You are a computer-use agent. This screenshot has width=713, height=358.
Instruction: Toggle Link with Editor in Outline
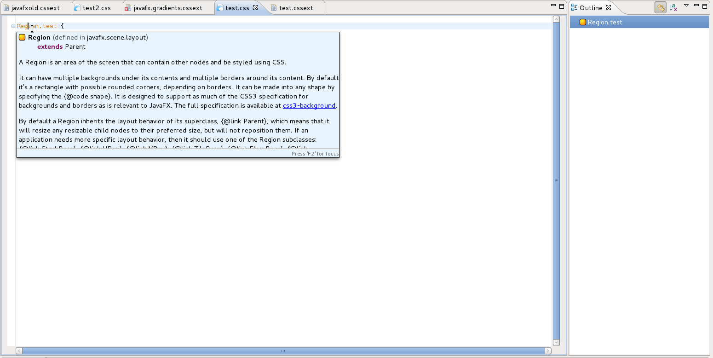click(x=661, y=7)
